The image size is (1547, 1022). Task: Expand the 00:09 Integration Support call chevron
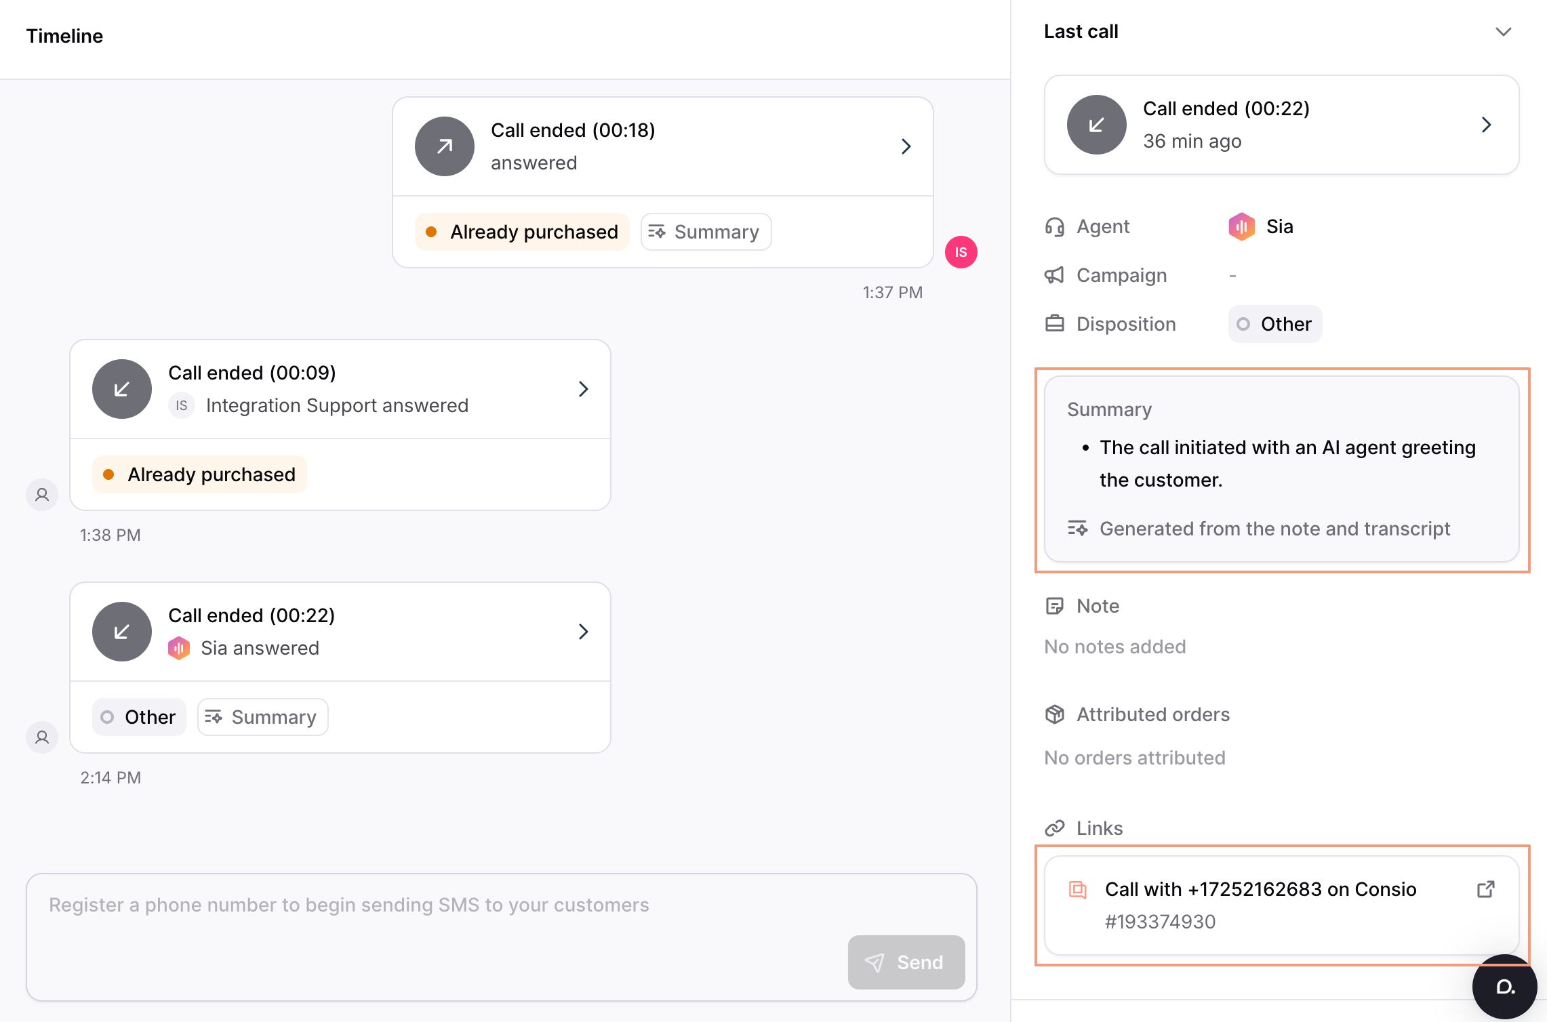pos(583,389)
